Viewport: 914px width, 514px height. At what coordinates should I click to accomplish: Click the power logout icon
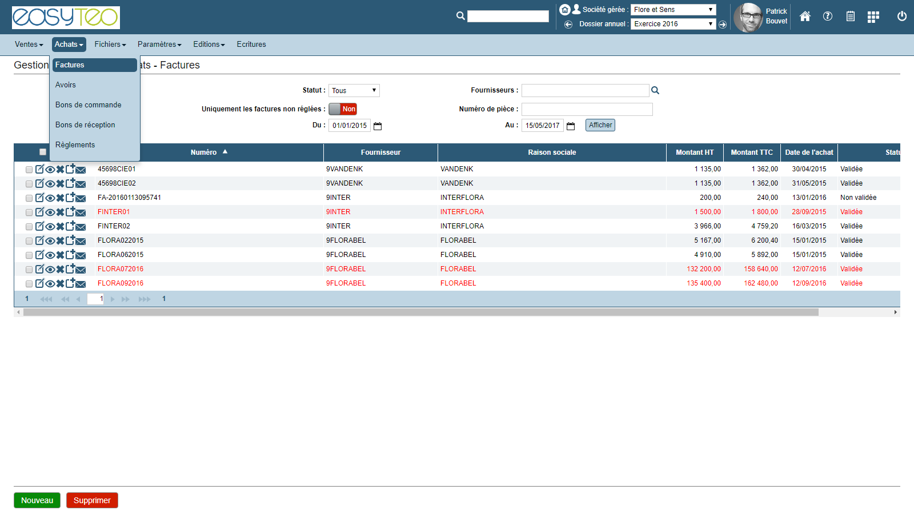pyautogui.click(x=901, y=17)
